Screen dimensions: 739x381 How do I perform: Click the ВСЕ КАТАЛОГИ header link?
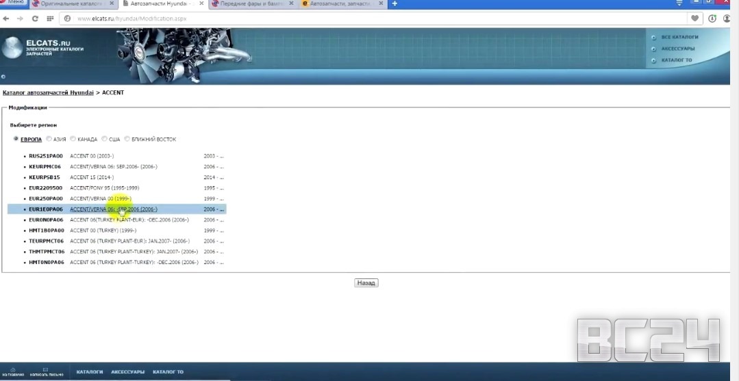click(679, 37)
